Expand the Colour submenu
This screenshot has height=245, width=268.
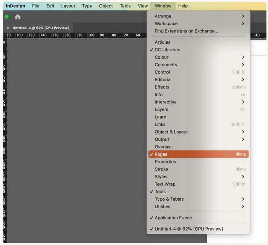pyautogui.click(x=198, y=57)
